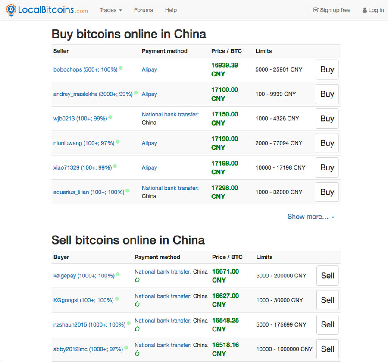
Task: Click online status dot beside xiao71329
Action: (x=115, y=166)
